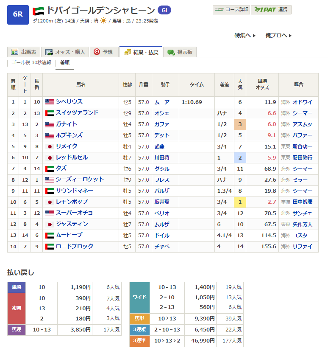This screenshot has height=351, width=328.
Task: Open horse シベリウス page
Action: [x=69, y=101]
